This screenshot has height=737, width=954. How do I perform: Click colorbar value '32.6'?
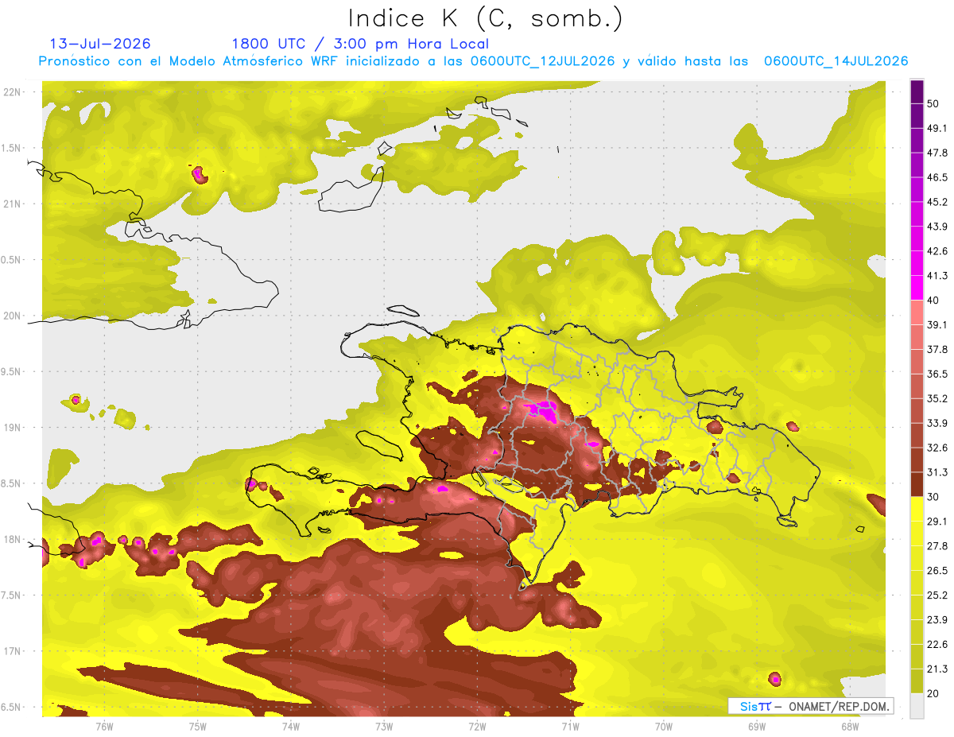point(938,448)
